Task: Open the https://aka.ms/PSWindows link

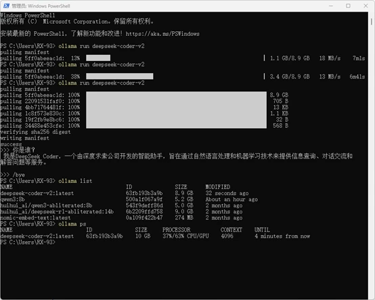Action: point(162,34)
